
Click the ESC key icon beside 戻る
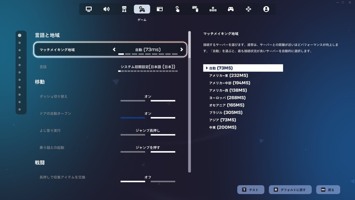tap(323, 190)
